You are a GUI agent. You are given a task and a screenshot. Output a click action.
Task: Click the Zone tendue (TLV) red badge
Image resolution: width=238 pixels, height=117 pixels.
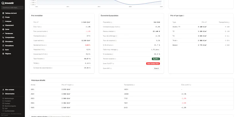(x=153, y=64)
